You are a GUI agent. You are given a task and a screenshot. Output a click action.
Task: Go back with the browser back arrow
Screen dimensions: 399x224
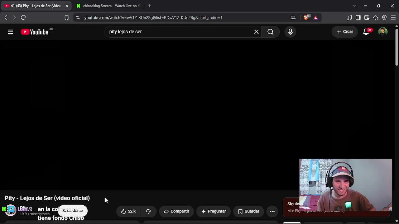point(6,17)
